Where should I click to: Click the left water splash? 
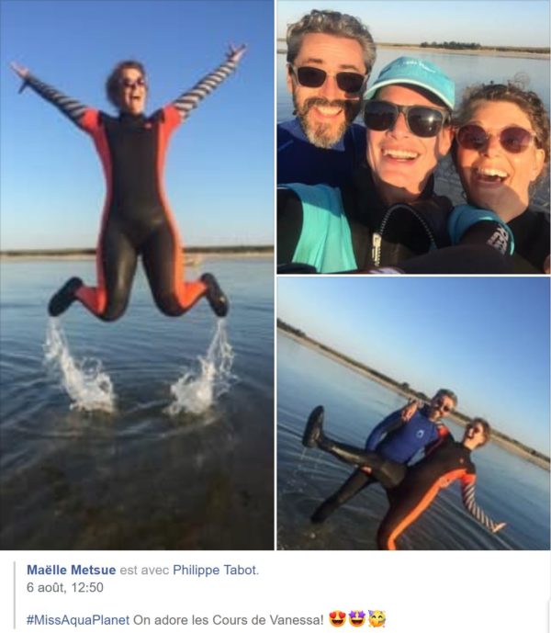pyautogui.click(x=79, y=367)
